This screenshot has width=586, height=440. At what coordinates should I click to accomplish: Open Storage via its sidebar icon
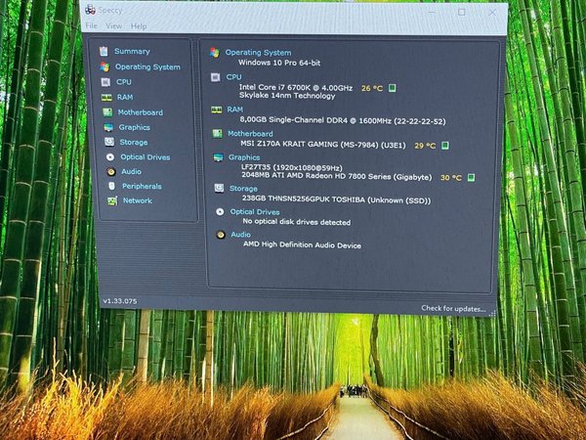[x=109, y=142]
